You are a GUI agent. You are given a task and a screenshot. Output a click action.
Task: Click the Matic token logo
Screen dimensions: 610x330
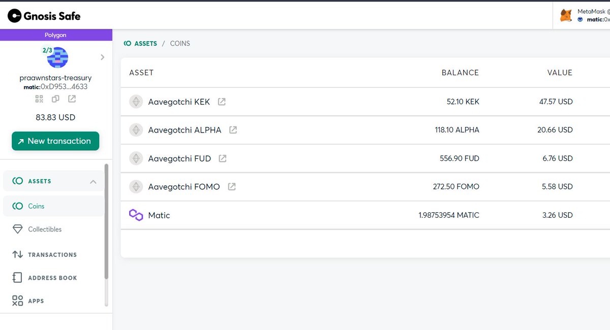[136, 215]
